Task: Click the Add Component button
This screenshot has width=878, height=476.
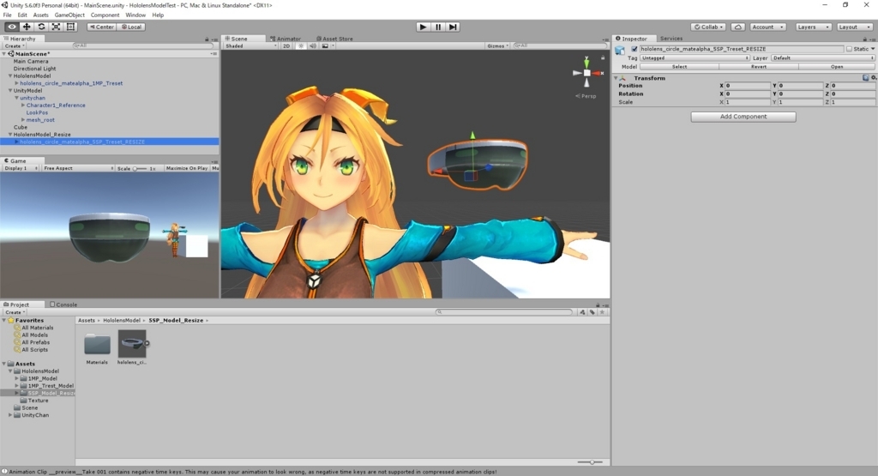Action: tap(743, 117)
